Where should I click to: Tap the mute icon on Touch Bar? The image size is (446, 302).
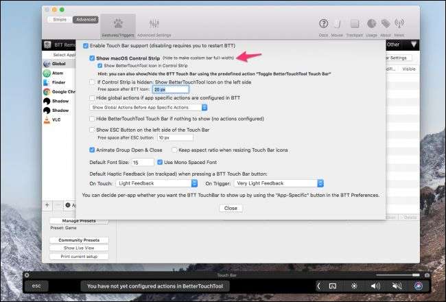[397, 286]
